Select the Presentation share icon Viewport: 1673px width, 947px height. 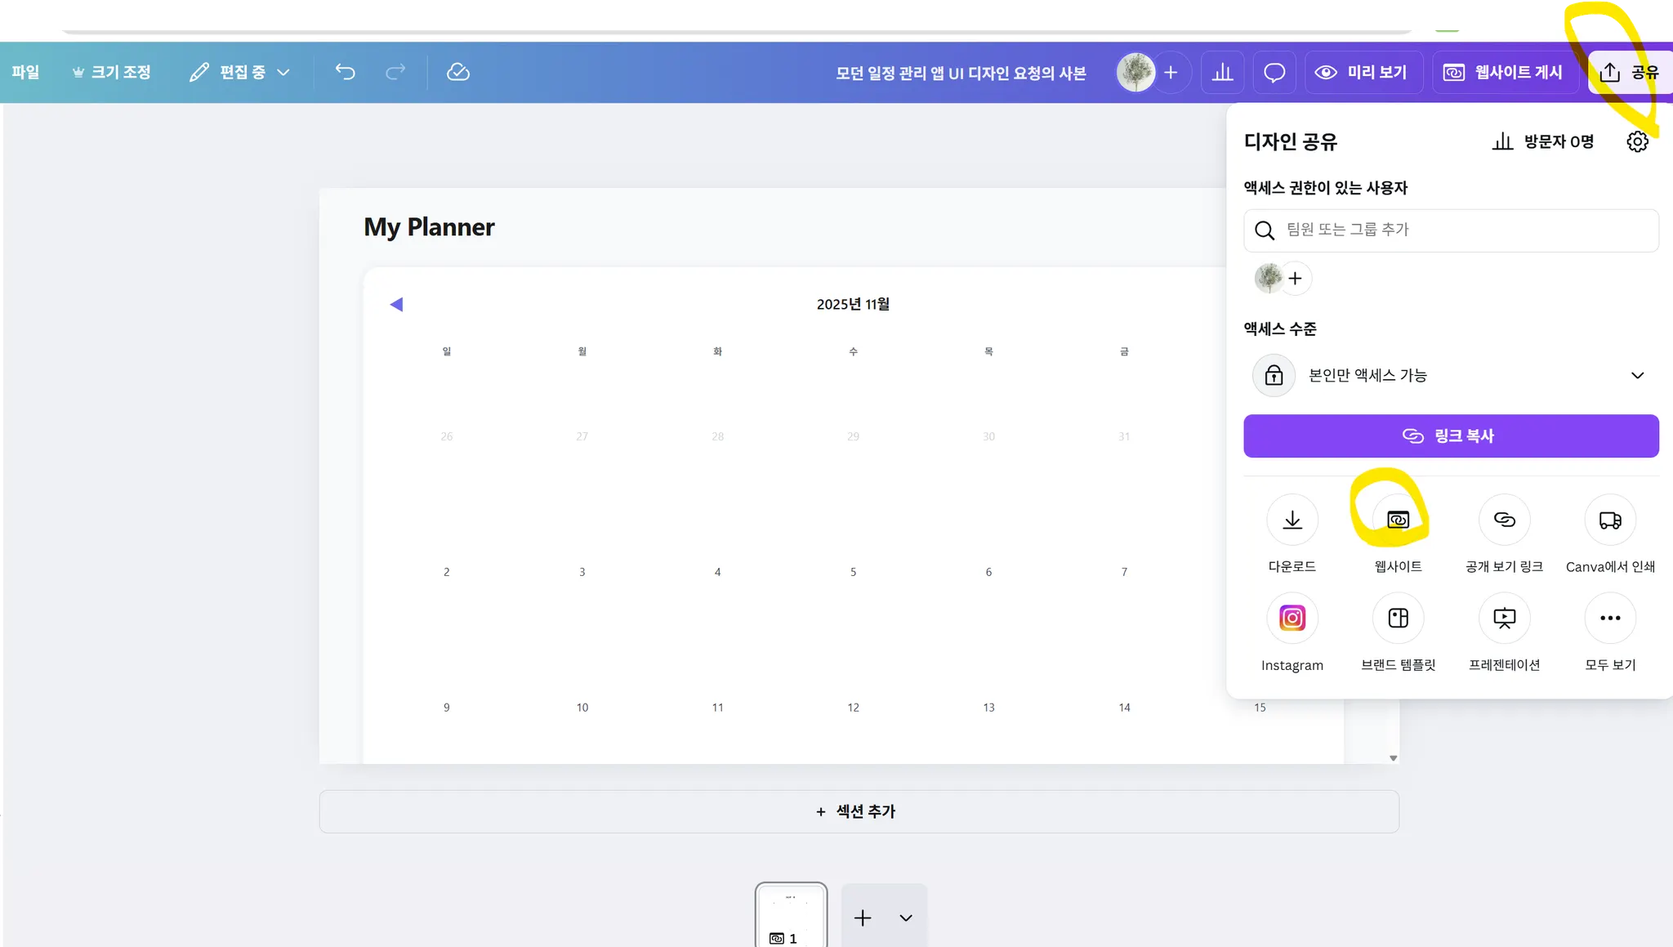1504,618
